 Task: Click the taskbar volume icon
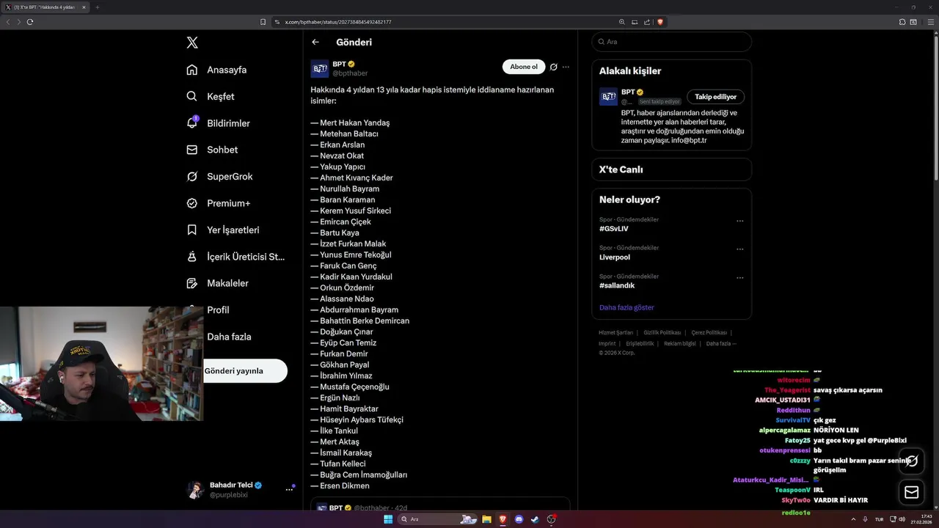(902, 519)
